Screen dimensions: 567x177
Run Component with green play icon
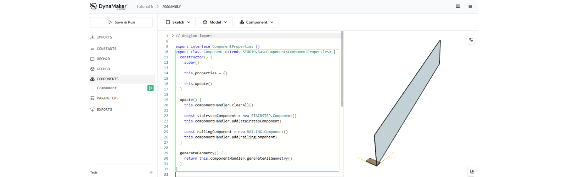(151, 88)
